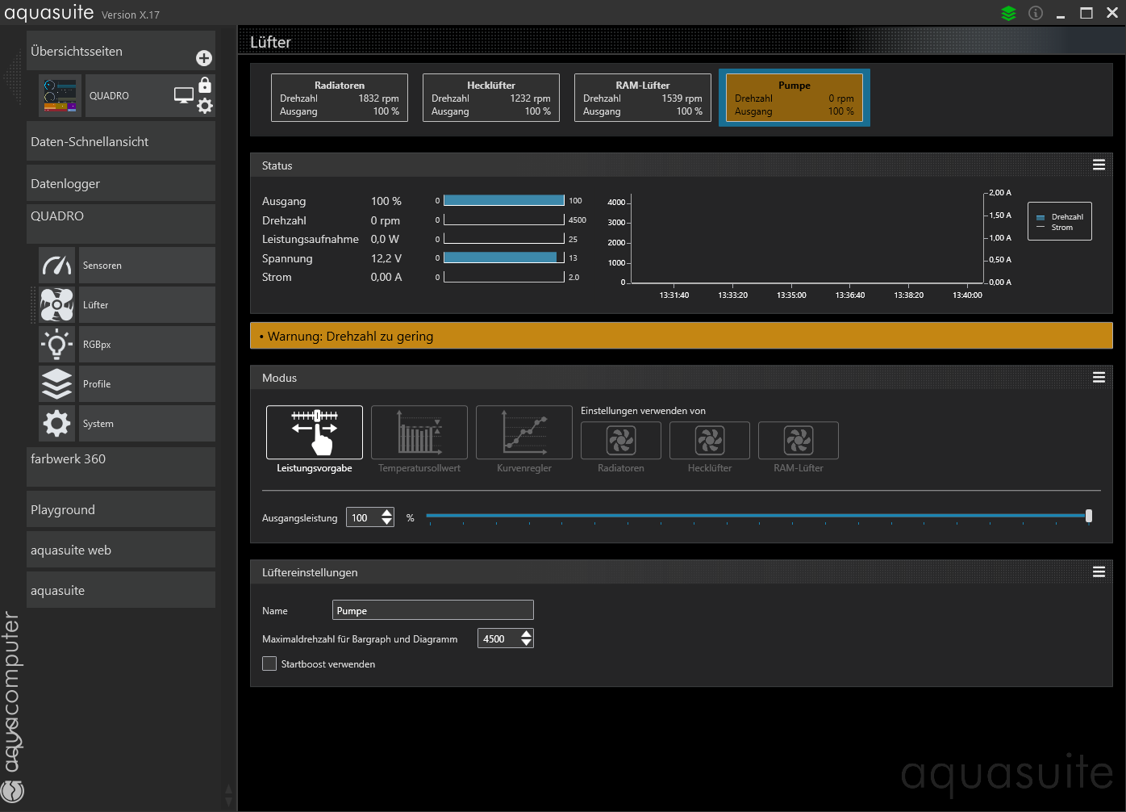
Task: Click the QUADRO overview page thumbnail
Action: [x=60, y=95]
